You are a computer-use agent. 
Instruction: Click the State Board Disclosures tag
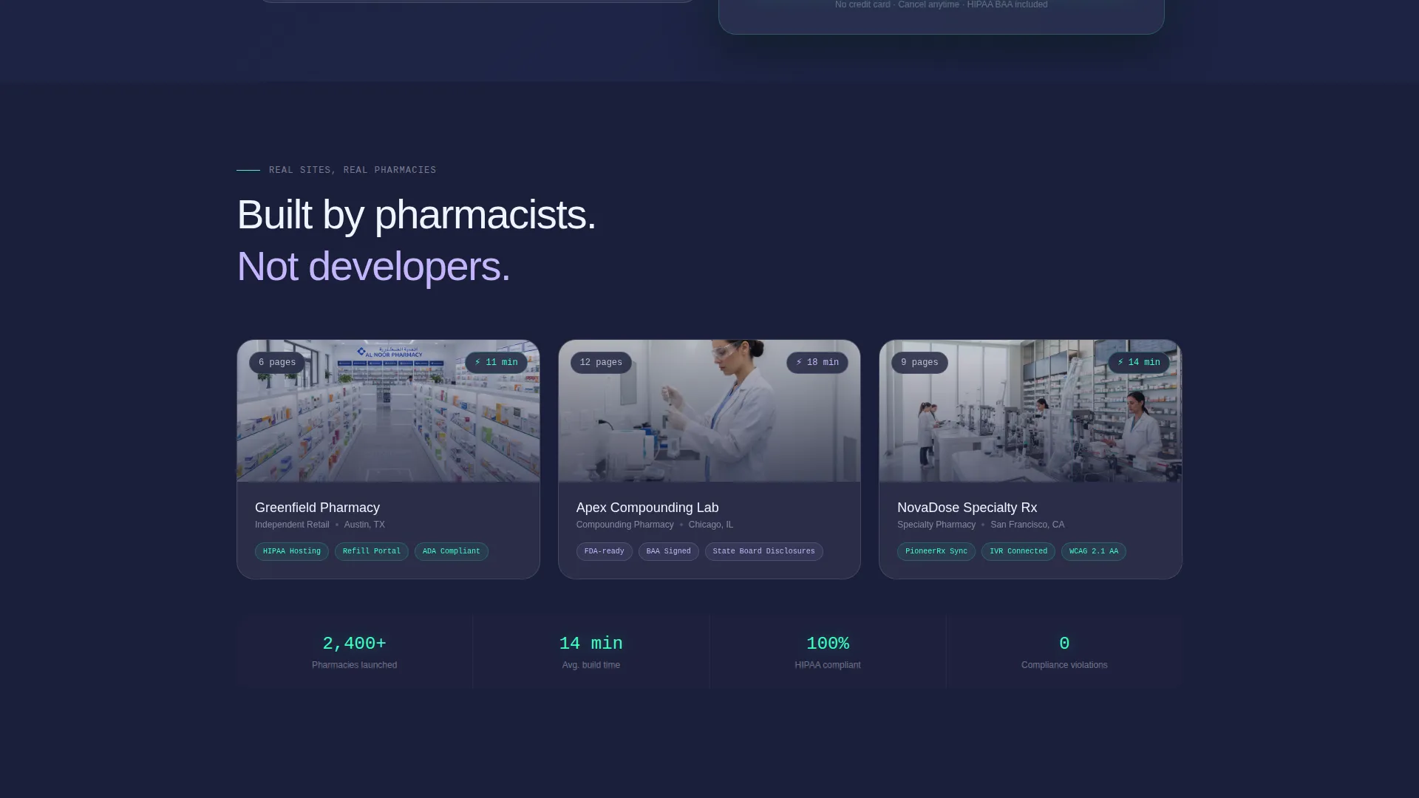pos(764,552)
